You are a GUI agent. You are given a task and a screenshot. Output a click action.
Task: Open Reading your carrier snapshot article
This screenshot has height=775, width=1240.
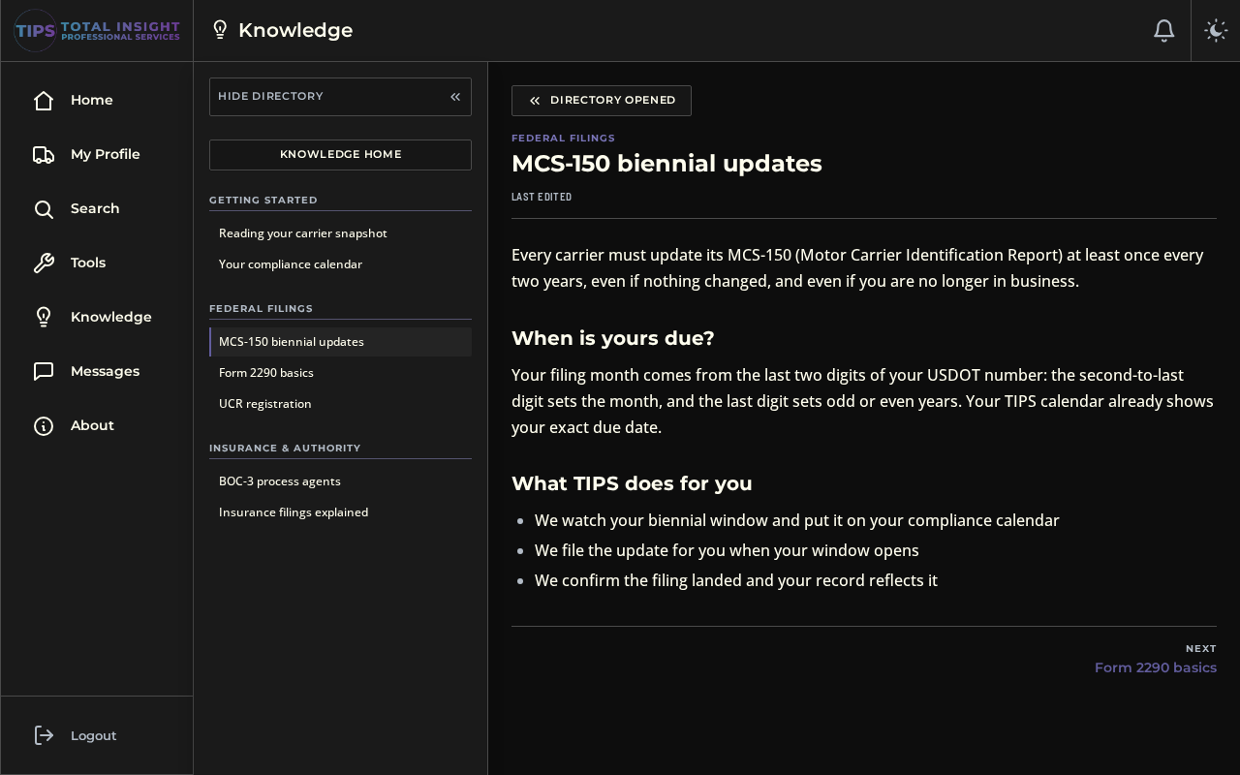tap(340, 233)
